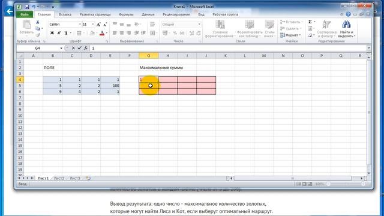Open the Name Box G4 dropdown arrow

coord(61,48)
